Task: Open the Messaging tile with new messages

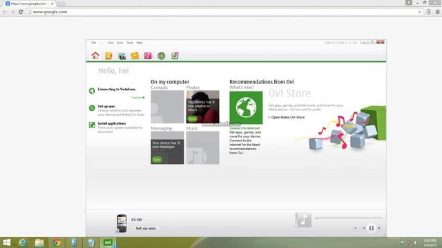Action: click(167, 147)
